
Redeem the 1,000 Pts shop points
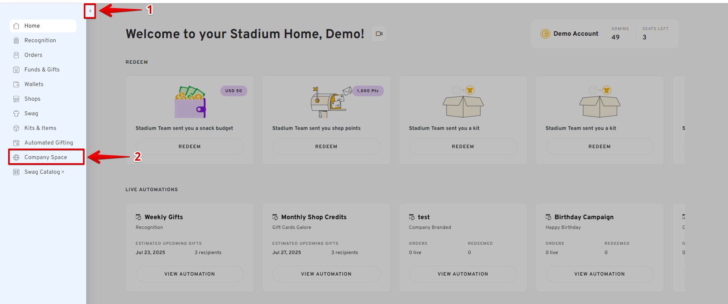tap(326, 147)
